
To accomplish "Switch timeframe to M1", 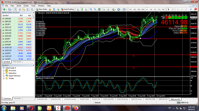I will pos(131,10).
